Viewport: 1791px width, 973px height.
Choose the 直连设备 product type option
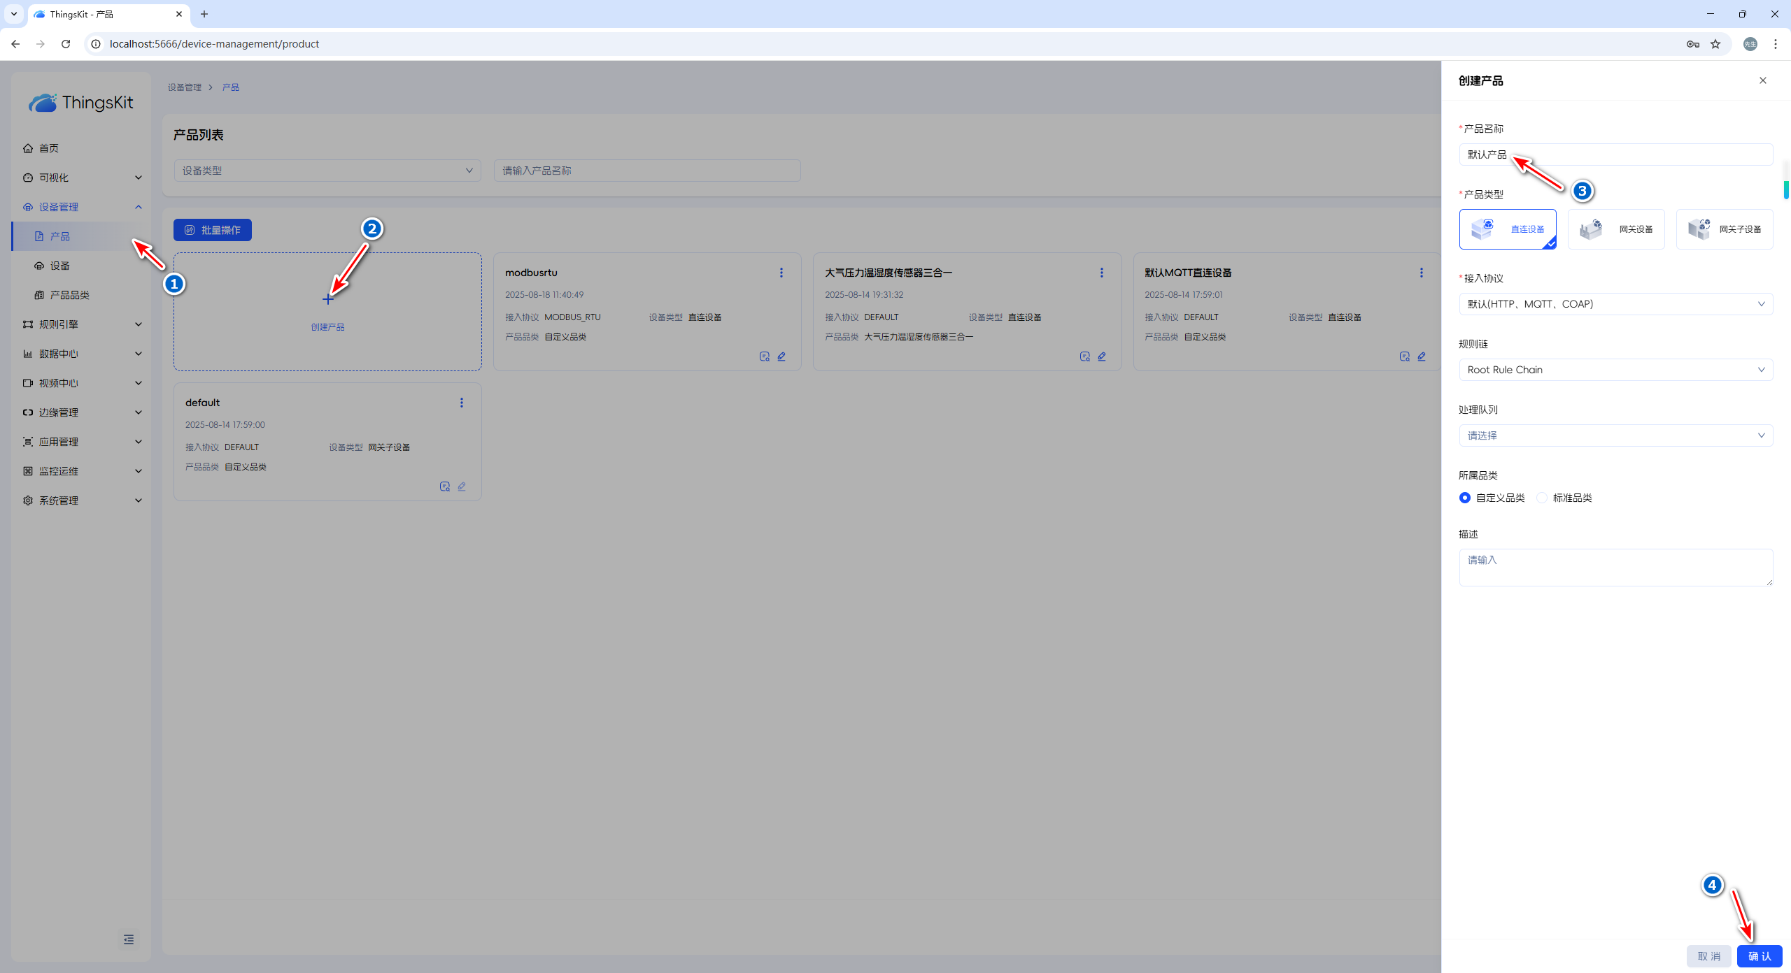[1508, 229]
